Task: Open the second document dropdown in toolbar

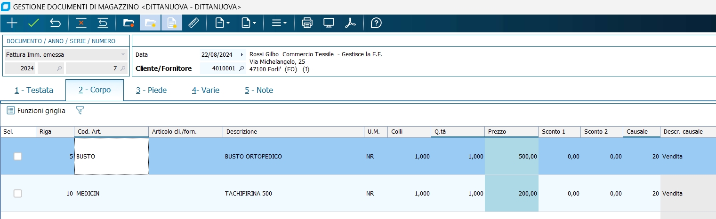Action: [249, 23]
